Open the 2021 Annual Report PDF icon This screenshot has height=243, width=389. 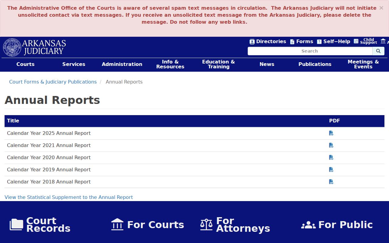coord(331,145)
